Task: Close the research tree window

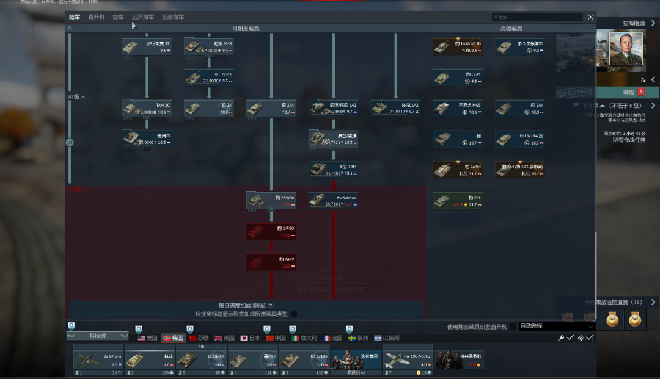Action: click(x=590, y=17)
